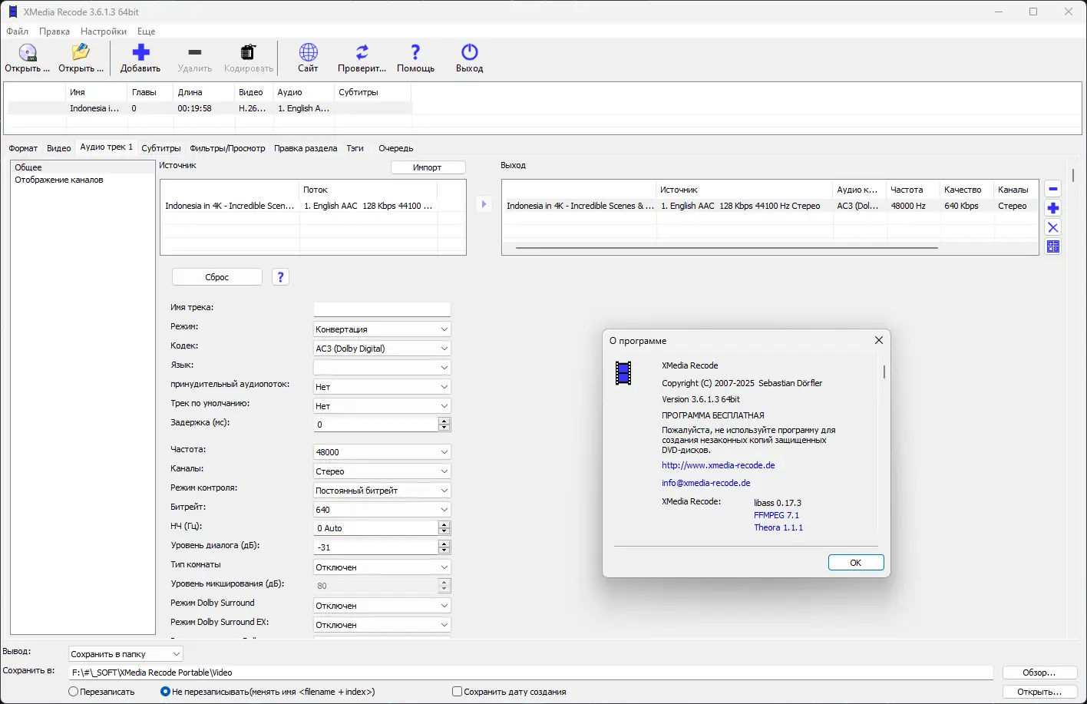Select the Перезаписать radio button

(x=74, y=692)
